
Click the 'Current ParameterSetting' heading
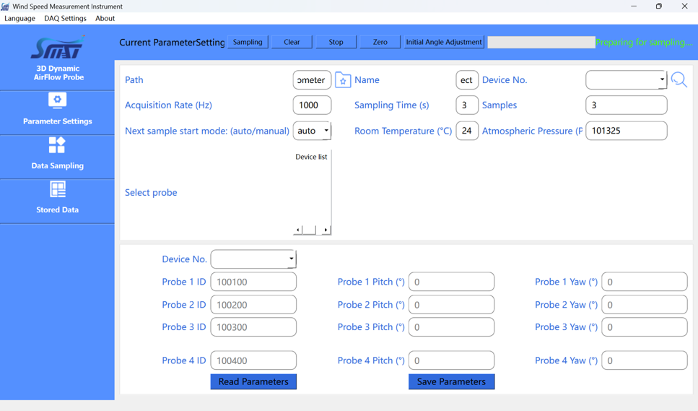click(172, 43)
